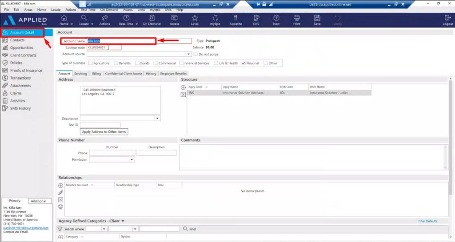Expand the Agency Defined Categories Client dropdown
Screen dimensions: 455x242
123,221
